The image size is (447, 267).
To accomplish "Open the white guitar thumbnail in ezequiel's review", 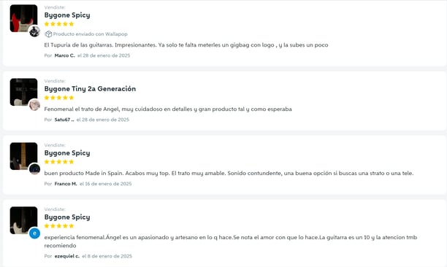I will tap(23, 220).
